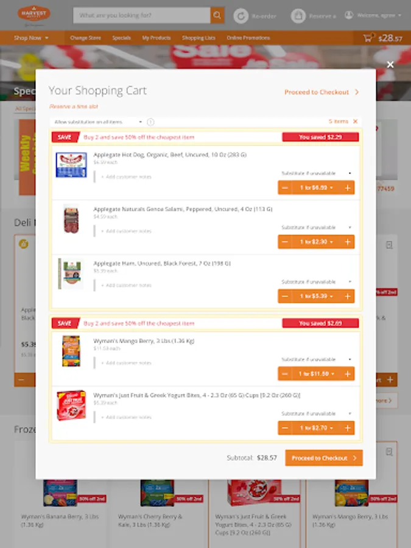Increase Wyman's Mango Berry quantity with plus
411x548 pixels.
tap(348, 374)
